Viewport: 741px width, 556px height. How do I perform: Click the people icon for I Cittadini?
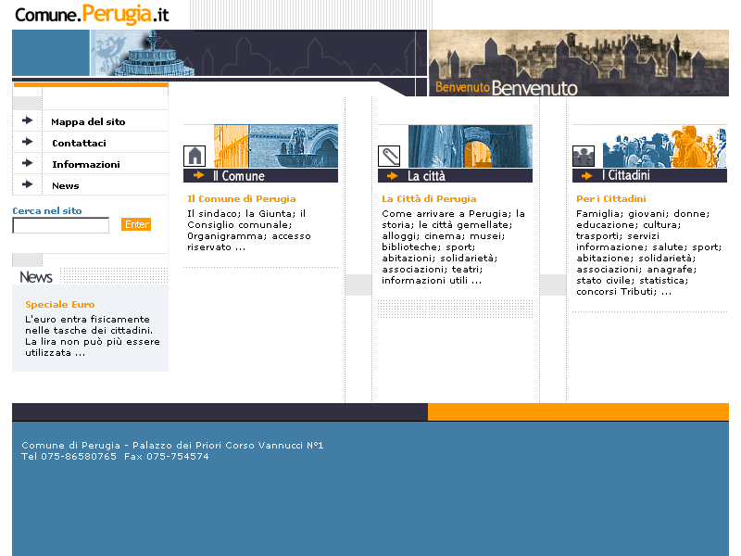[x=584, y=156]
